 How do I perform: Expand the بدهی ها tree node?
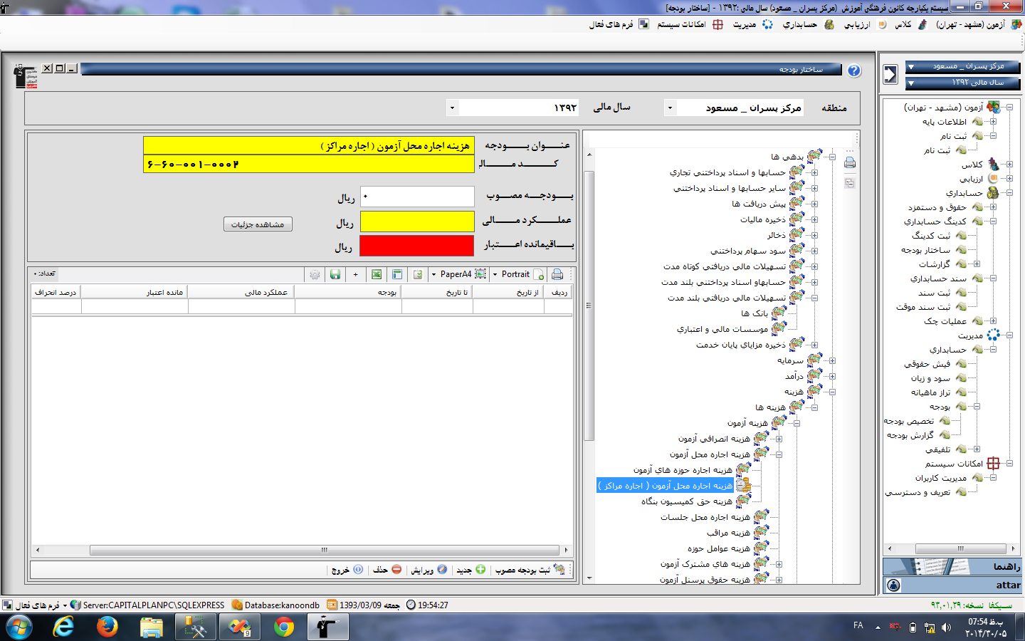click(x=832, y=157)
